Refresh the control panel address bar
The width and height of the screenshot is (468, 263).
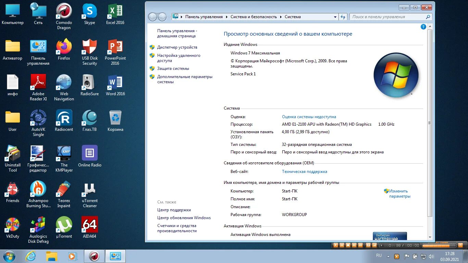pos(343,17)
